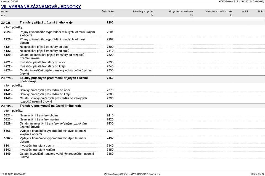Screen dimensions: 265x176
Task: Click row number 7300
Action: point(110,47)
